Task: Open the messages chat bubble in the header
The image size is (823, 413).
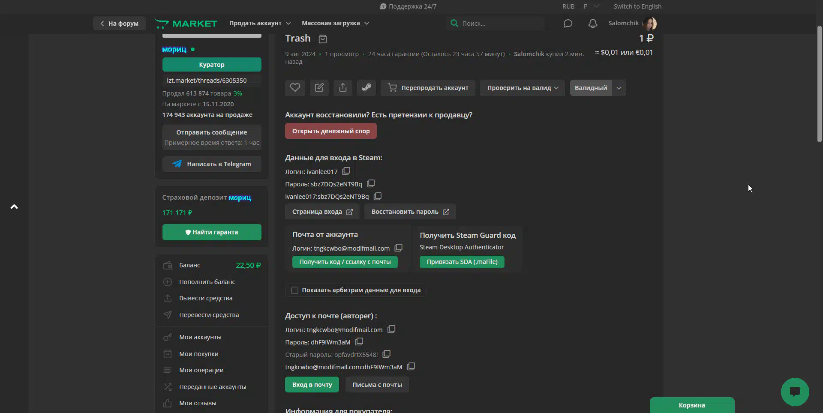Action: point(568,24)
